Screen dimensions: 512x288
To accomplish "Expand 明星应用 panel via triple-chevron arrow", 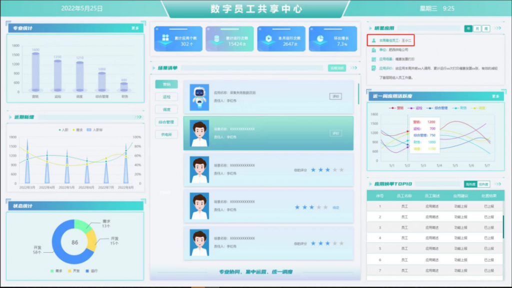I will [497, 28].
